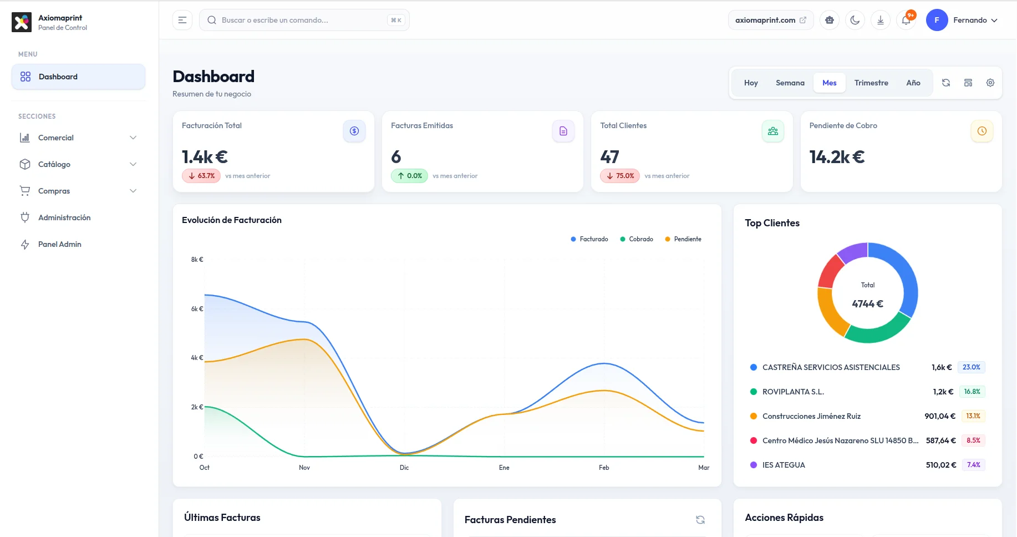Open the dashboard layout customizer icon

(968, 82)
